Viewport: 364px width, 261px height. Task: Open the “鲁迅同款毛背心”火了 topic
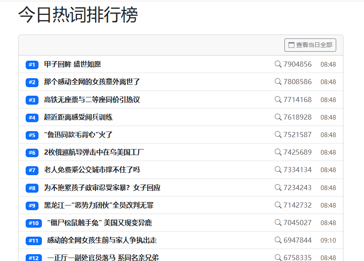78,135
